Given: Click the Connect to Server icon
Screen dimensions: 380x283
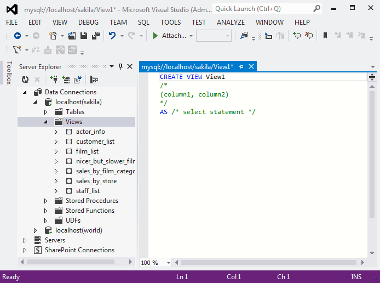Looking at the screenshot, I should pos(66,80).
